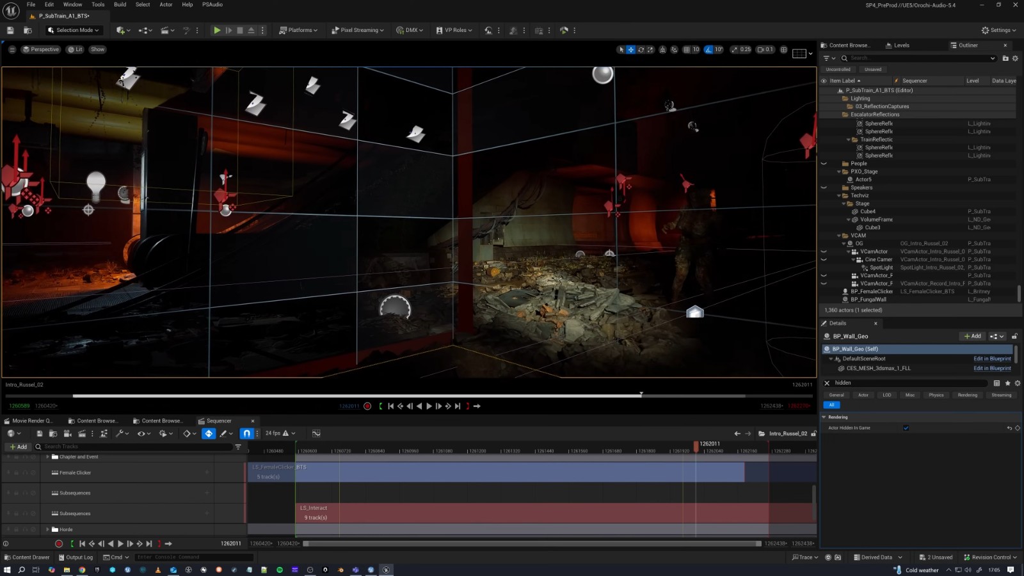Open Platforms dropdown
The height and width of the screenshot is (576, 1024).
point(298,30)
